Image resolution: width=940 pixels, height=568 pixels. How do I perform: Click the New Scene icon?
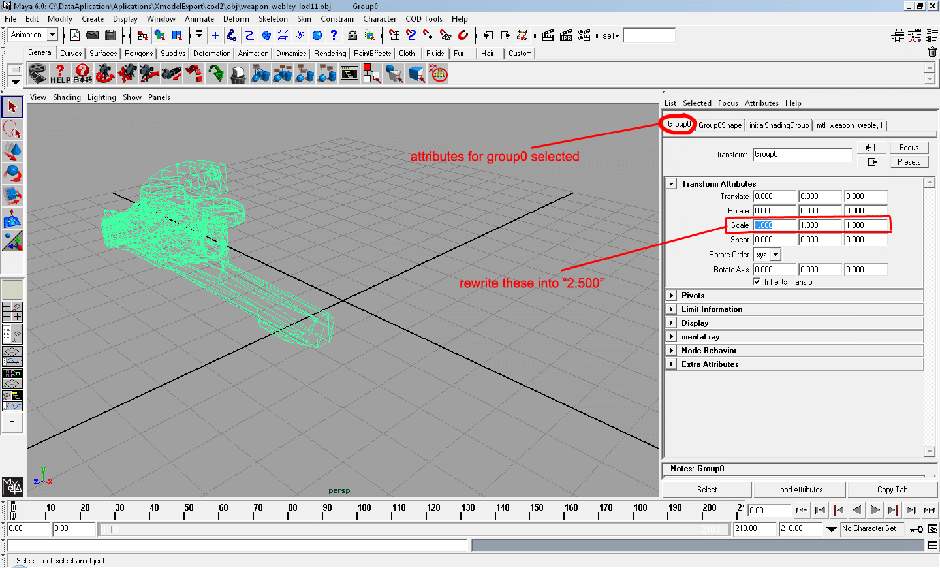pos(75,35)
